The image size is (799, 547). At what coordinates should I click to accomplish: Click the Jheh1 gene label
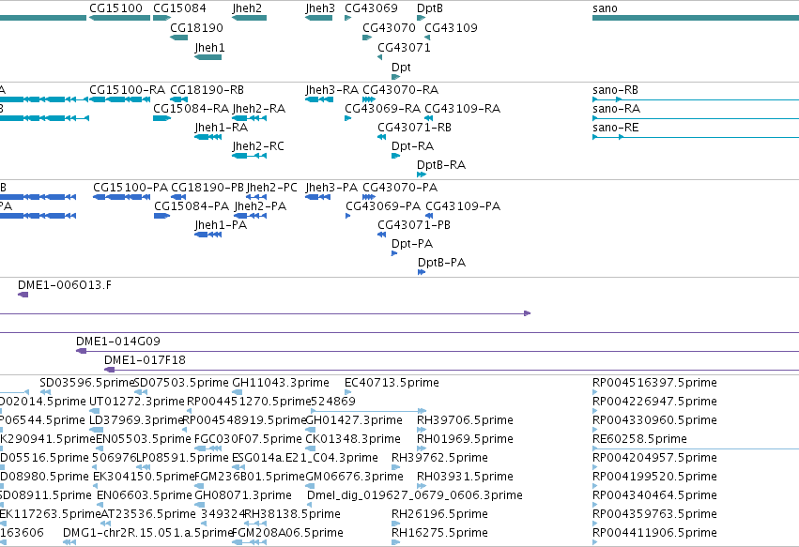click(209, 48)
